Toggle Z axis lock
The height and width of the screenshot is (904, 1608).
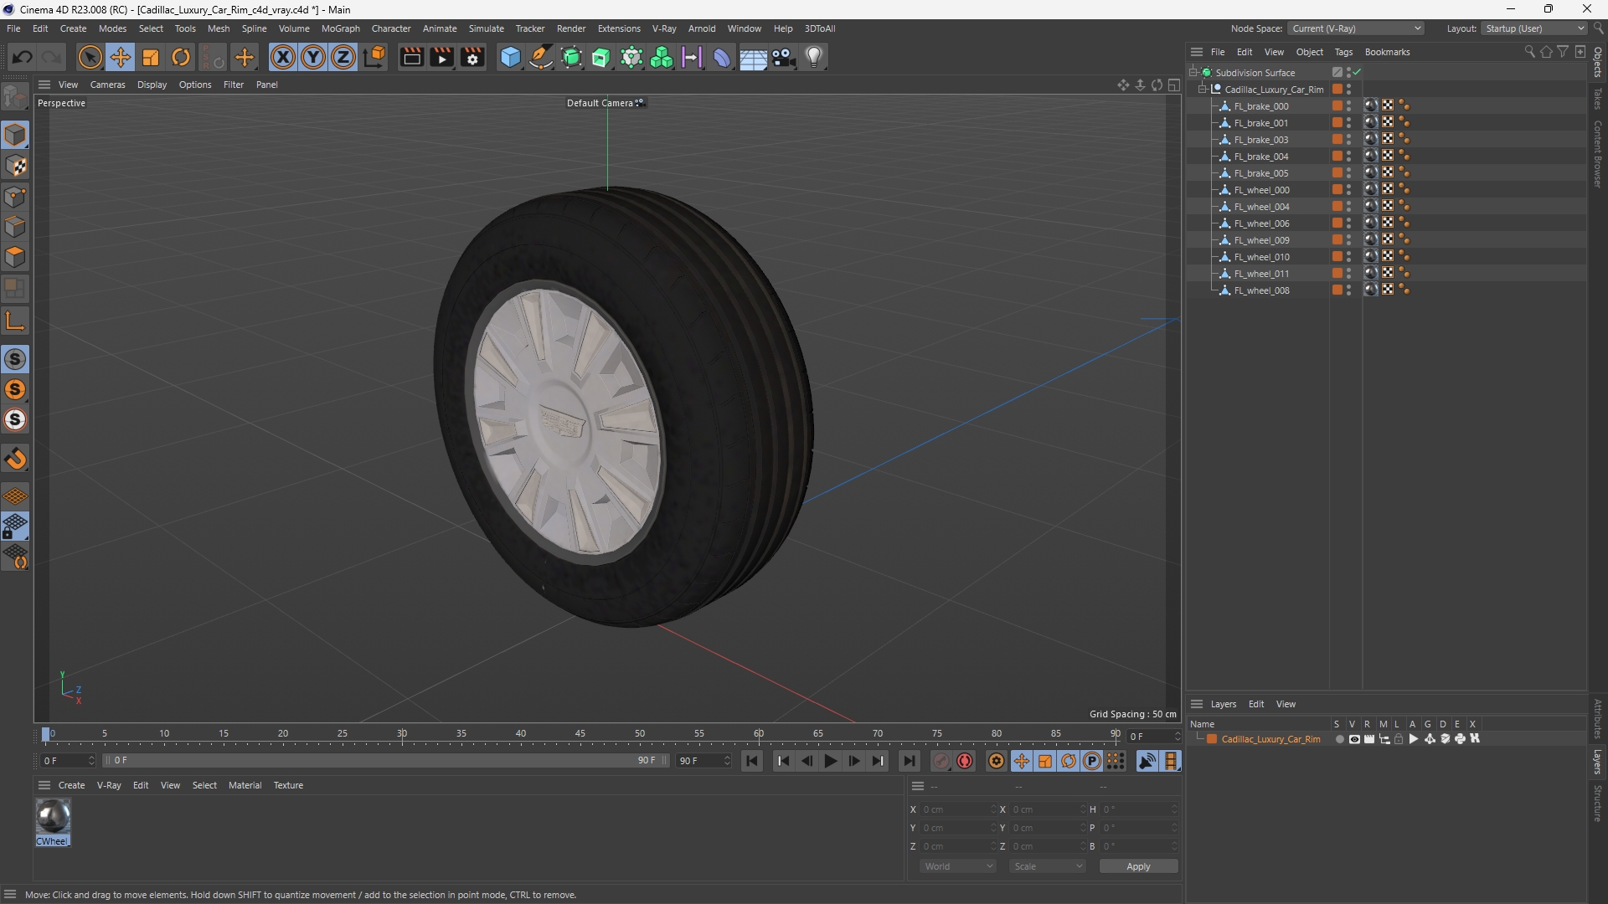[x=343, y=57]
